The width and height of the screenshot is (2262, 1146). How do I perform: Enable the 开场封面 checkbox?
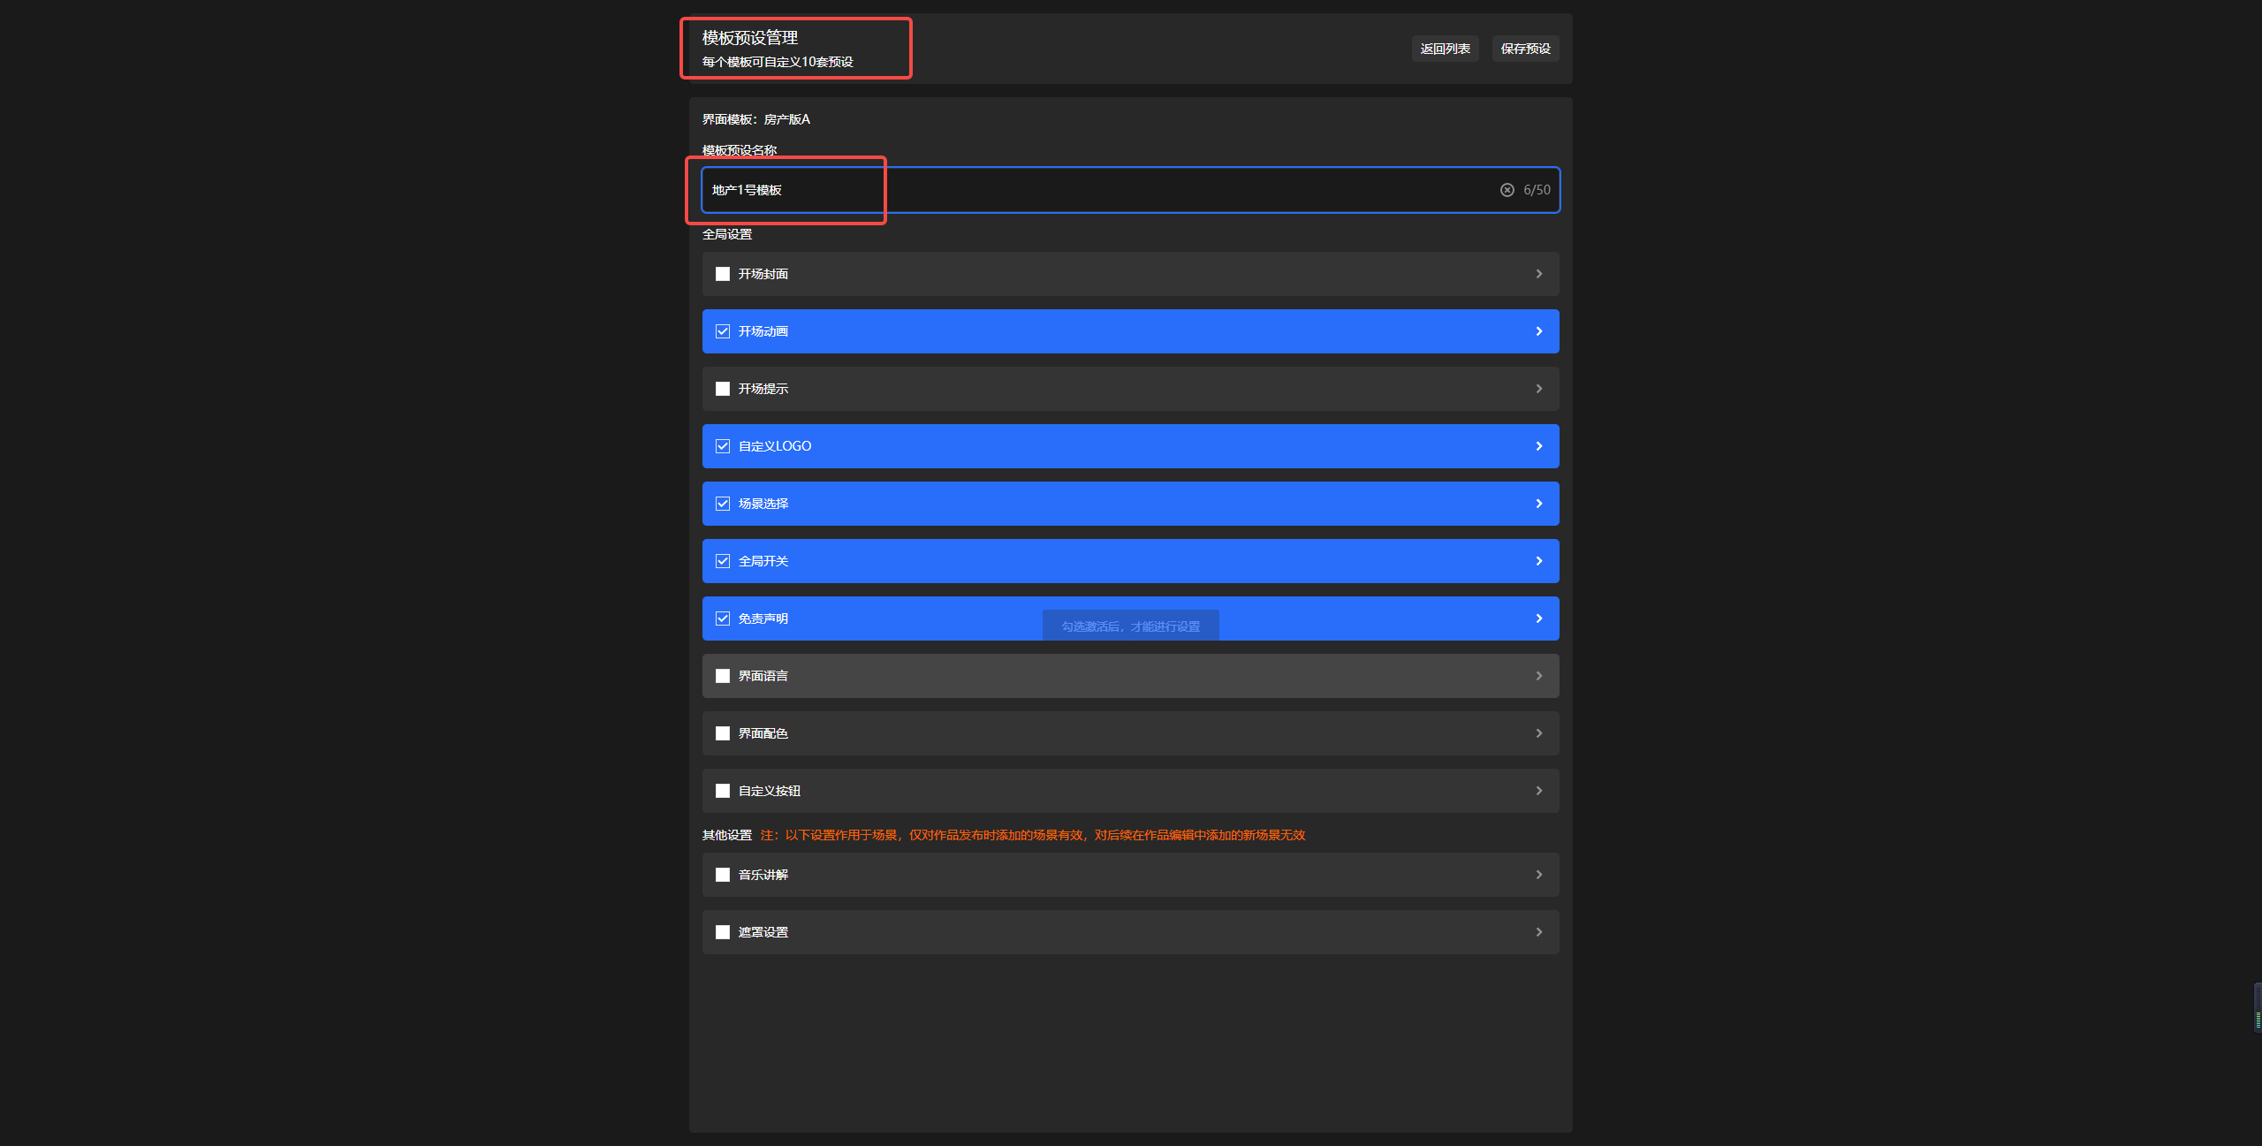click(x=723, y=274)
